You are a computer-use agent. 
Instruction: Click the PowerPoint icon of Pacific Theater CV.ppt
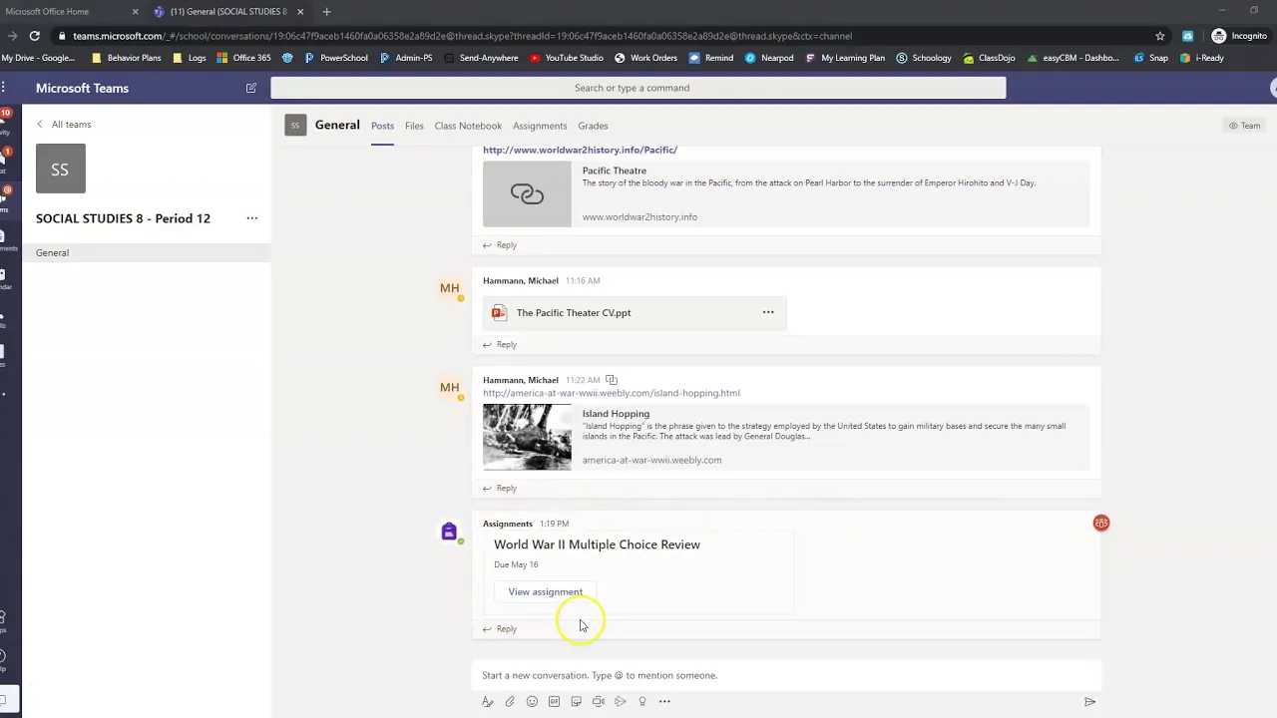click(x=499, y=313)
